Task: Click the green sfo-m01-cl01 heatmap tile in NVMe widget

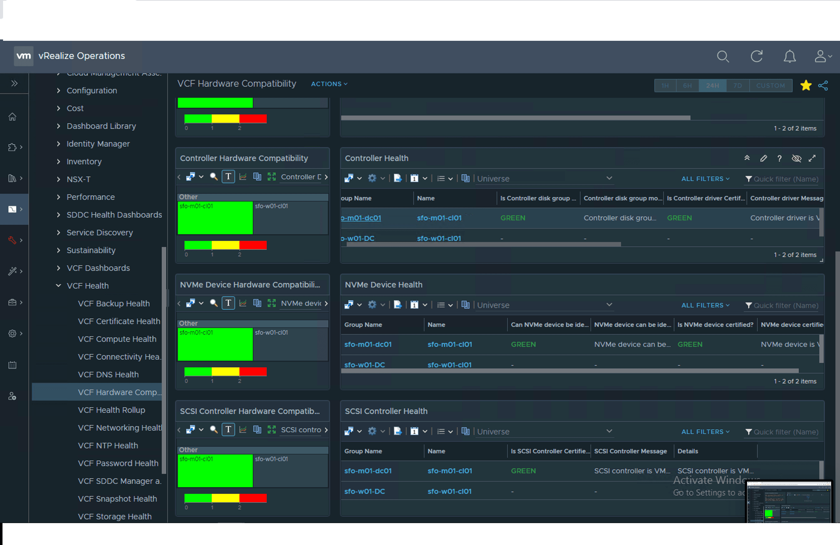Action: click(x=215, y=344)
